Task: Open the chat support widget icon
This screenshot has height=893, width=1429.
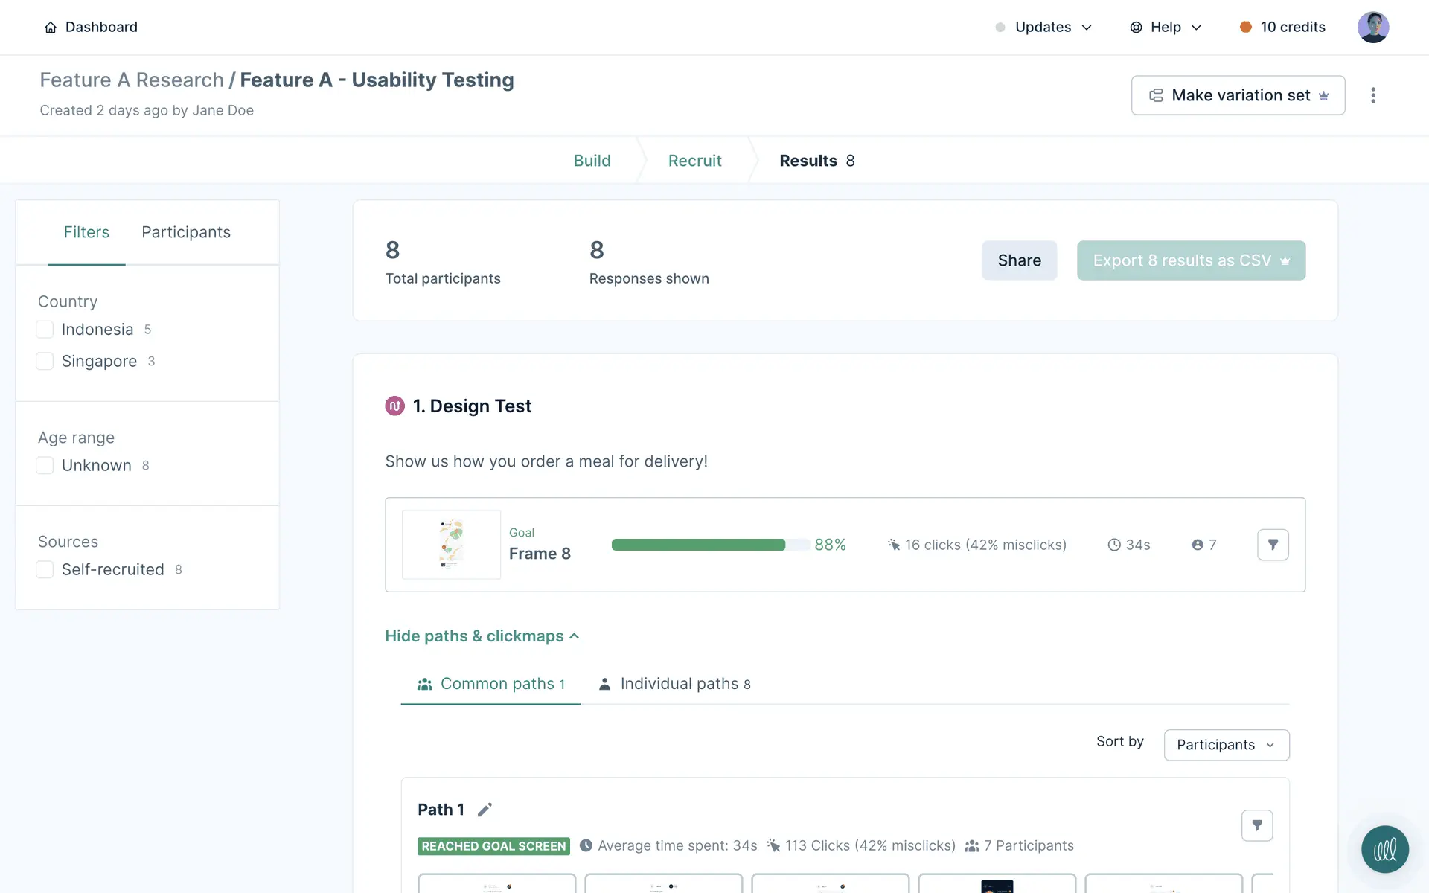Action: (1384, 849)
